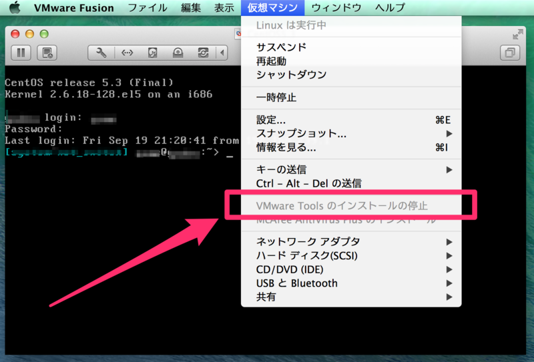The height and width of the screenshot is (362, 534).
Task: Open the ウィンドウ menu
Action: point(336,8)
